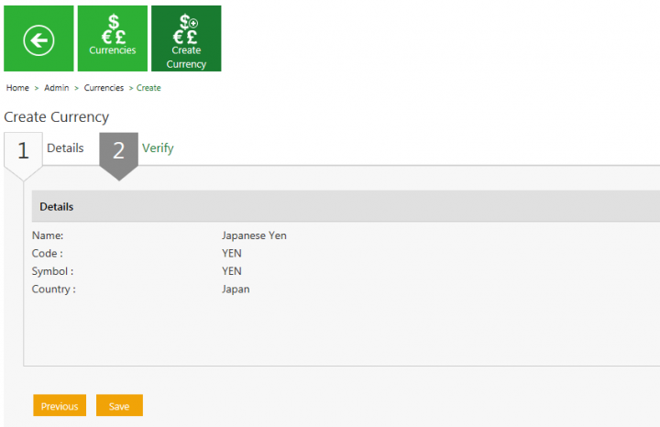660x427 pixels.
Task: Click the Name field label
Action: [x=48, y=235]
